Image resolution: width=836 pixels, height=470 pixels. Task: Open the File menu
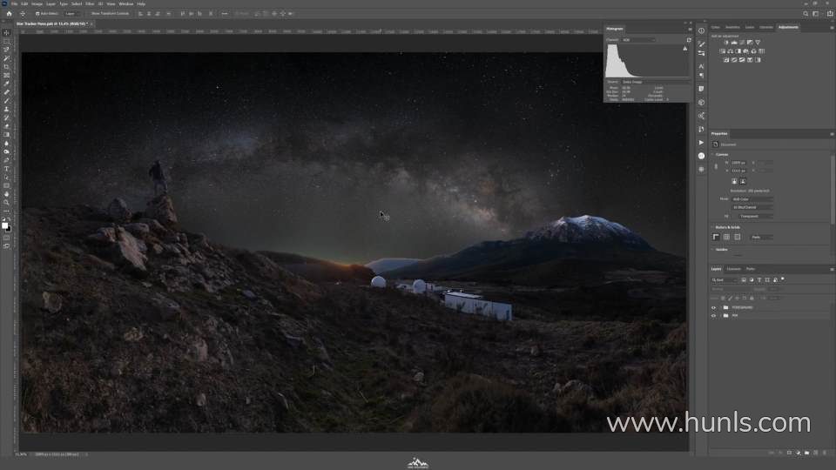coord(15,3)
